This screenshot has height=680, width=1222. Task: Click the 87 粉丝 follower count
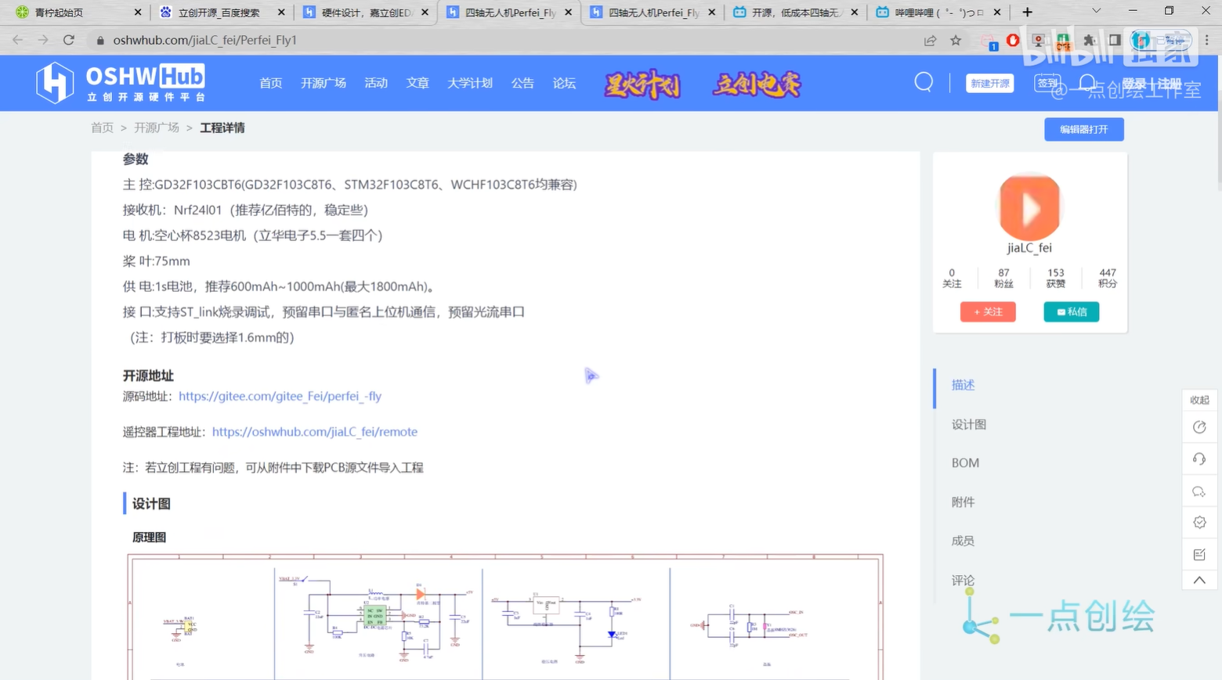[1003, 278]
